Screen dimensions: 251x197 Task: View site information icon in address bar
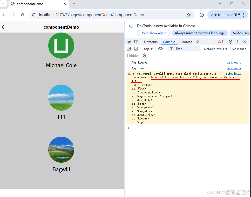click(x=34, y=15)
